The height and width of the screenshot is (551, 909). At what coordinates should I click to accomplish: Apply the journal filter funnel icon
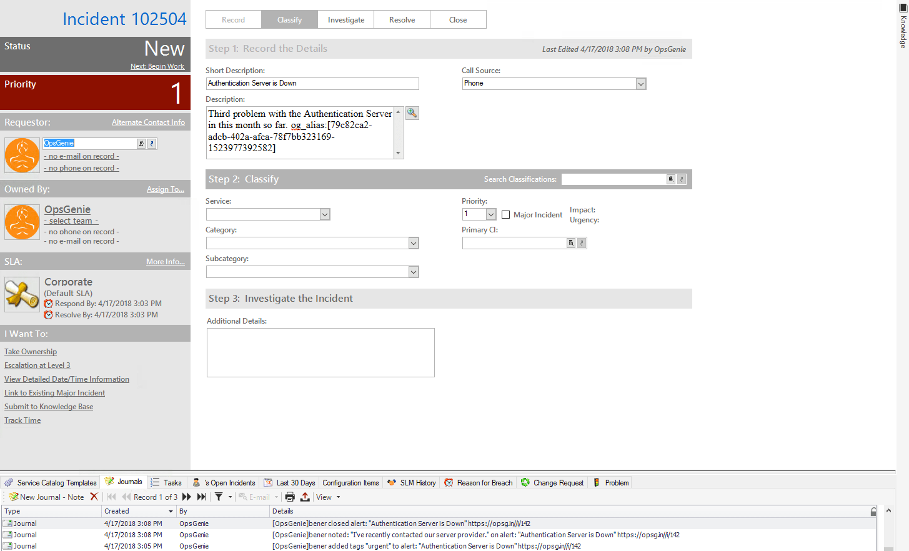(220, 496)
